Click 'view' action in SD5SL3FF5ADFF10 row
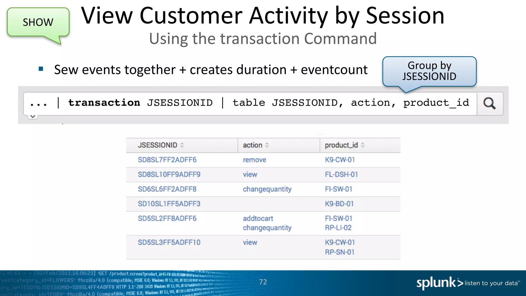Viewport: 526px width, 296px height. click(x=250, y=242)
